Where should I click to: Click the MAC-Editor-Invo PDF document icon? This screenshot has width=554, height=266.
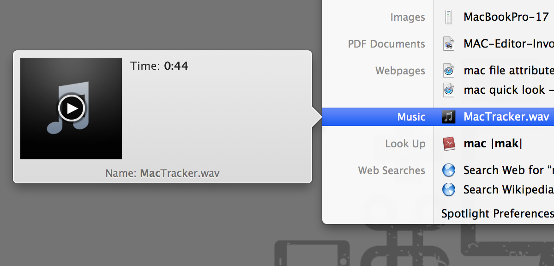449,44
